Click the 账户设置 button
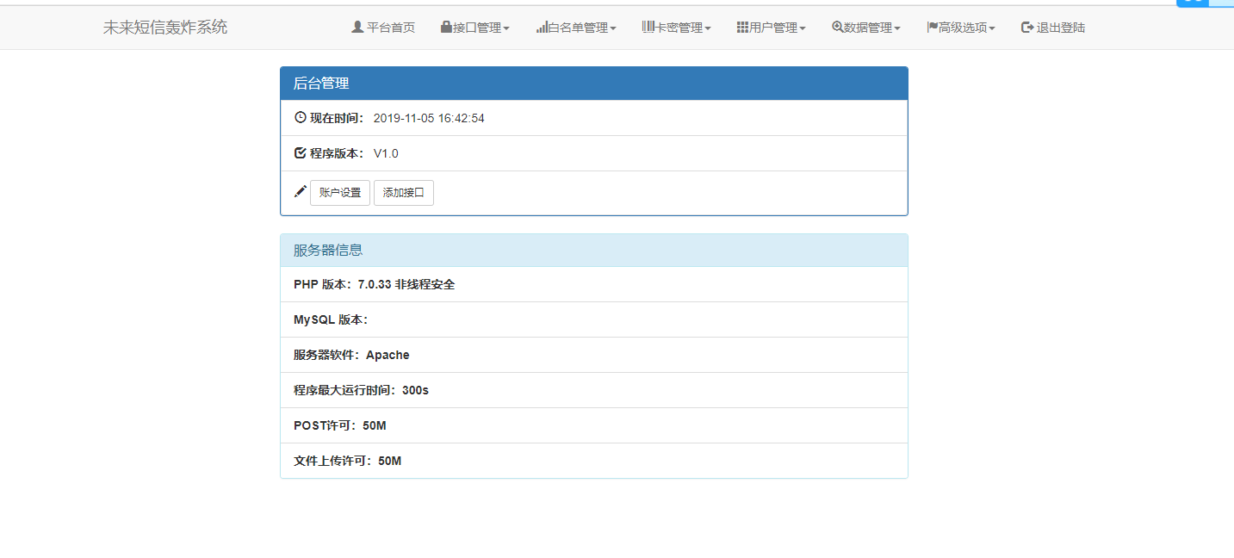The image size is (1234, 558). pyautogui.click(x=339, y=192)
